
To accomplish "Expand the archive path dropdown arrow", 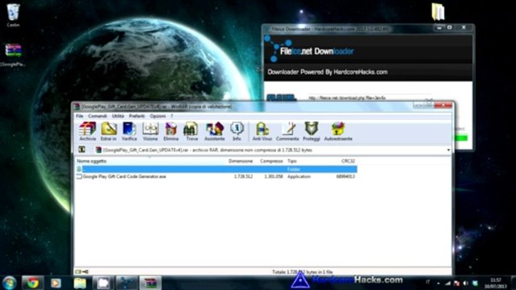I will 448,150.
